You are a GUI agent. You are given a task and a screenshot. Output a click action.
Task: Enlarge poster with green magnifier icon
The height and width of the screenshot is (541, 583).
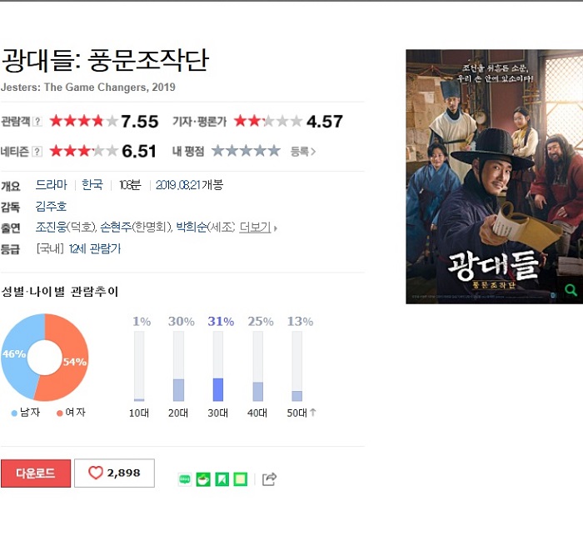pos(571,289)
